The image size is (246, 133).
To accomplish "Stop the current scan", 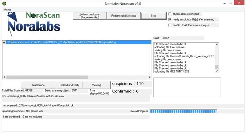I will click(x=154, y=16).
